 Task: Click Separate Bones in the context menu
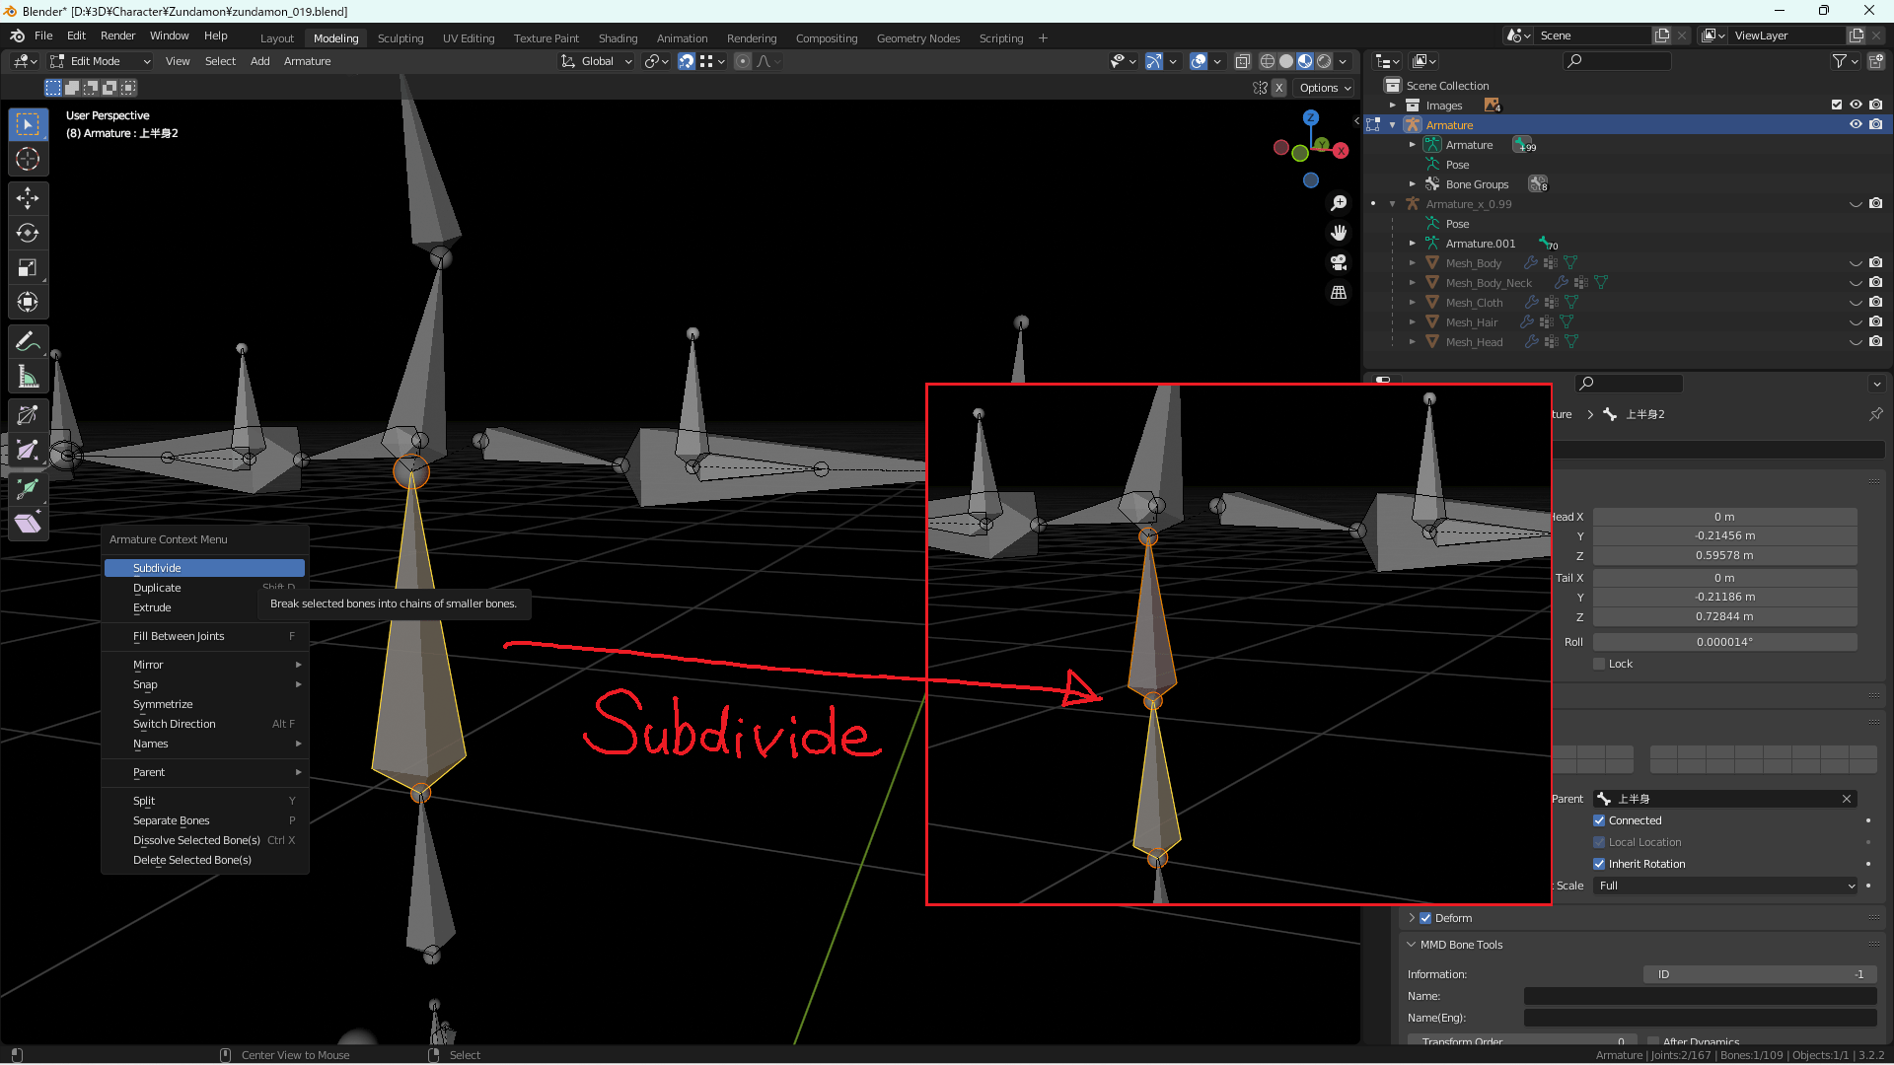(171, 820)
